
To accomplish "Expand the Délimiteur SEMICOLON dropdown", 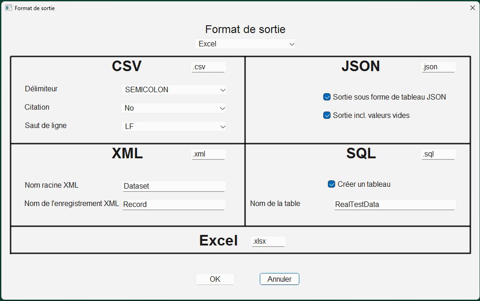I will 174,90.
